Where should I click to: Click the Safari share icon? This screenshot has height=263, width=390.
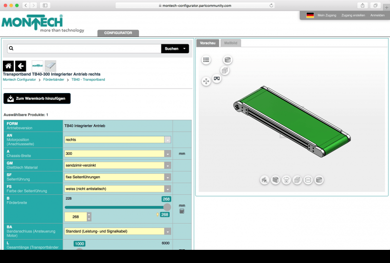pyautogui.click(x=362, y=5)
